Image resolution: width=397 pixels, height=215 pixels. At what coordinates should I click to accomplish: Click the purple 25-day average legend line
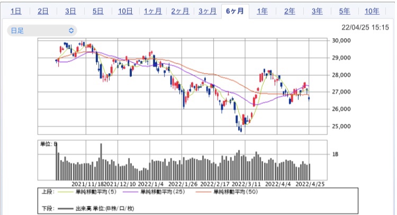(x=130, y=192)
